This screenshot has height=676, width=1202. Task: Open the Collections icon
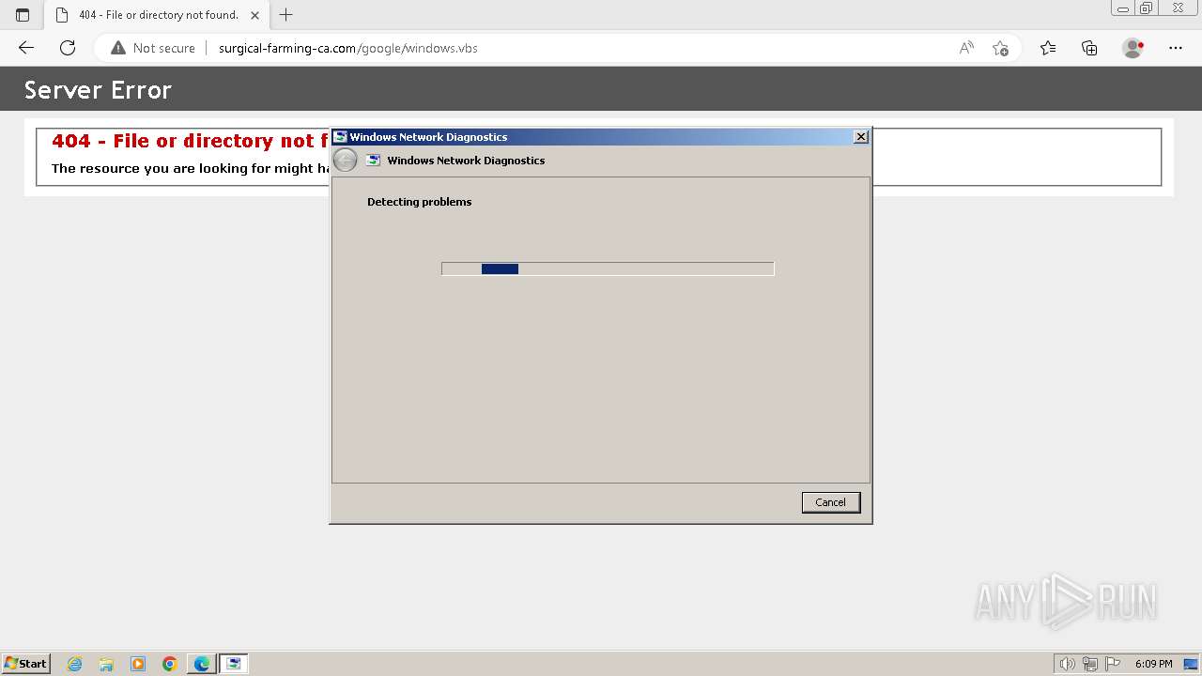[1089, 48]
